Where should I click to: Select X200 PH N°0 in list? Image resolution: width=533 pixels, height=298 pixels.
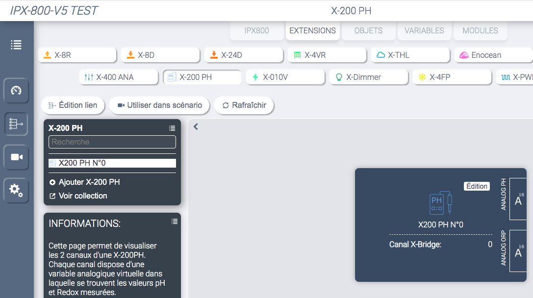tap(112, 163)
